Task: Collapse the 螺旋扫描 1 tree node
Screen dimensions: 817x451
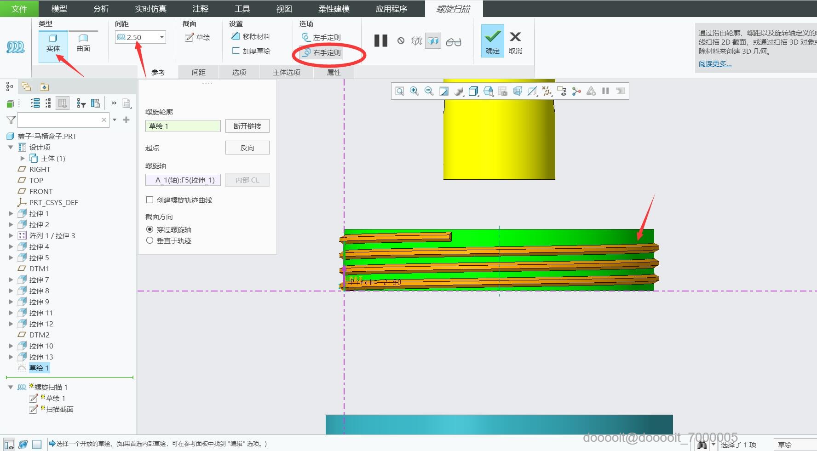Action: pyautogui.click(x=11, y=387)
